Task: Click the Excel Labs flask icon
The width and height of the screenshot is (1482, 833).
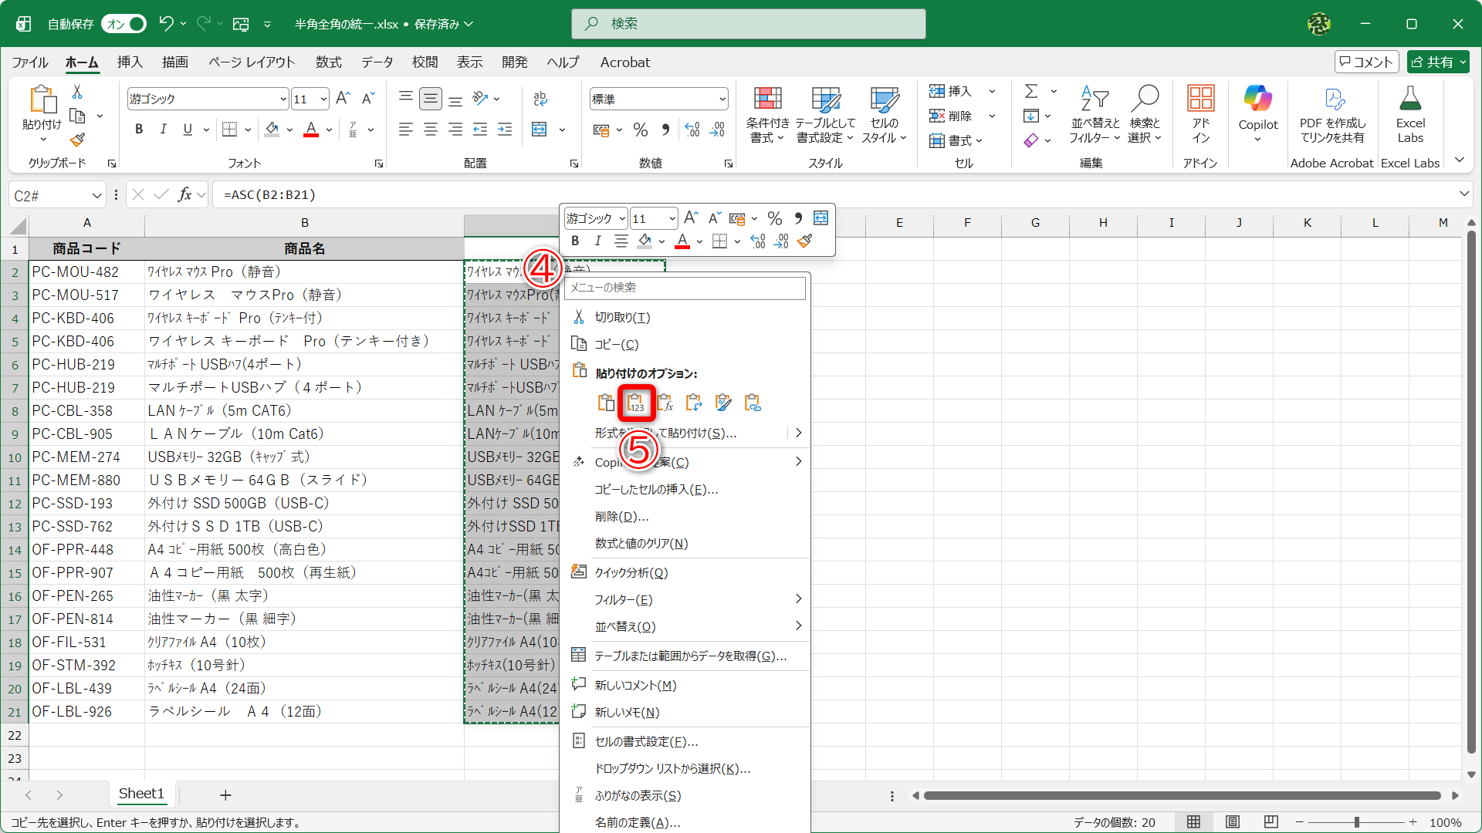Action: [1409, 99]
